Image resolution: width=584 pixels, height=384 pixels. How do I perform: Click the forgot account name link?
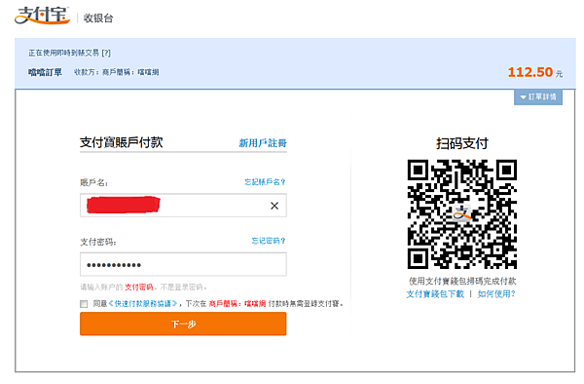[x=265, y=182]
